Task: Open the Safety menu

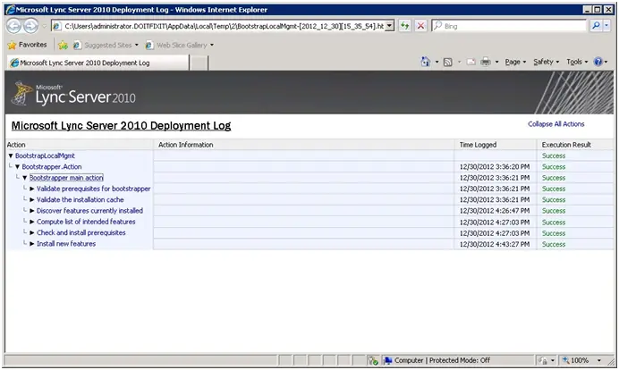Action: click(x=546, y=62)
